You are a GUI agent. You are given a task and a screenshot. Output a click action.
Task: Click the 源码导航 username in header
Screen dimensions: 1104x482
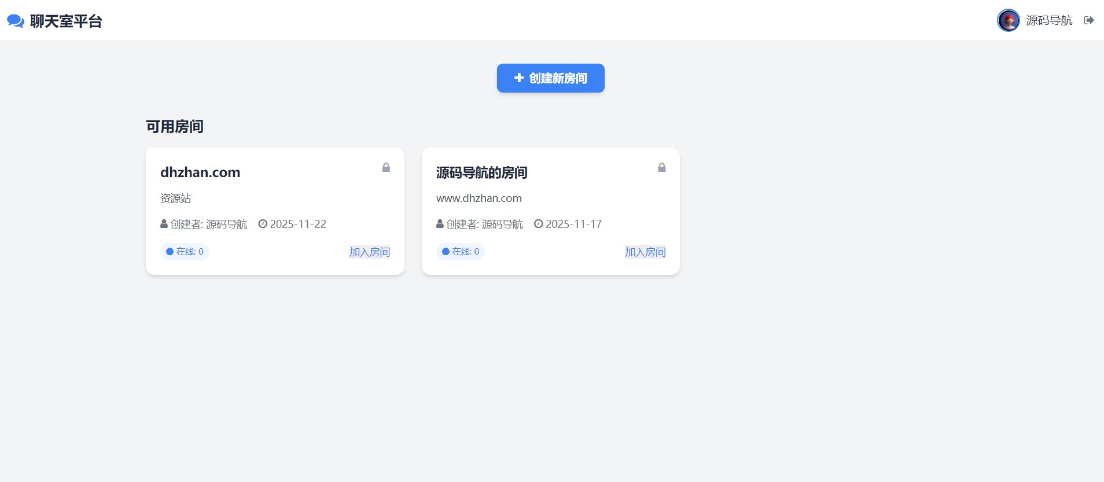coord(1049,20)
